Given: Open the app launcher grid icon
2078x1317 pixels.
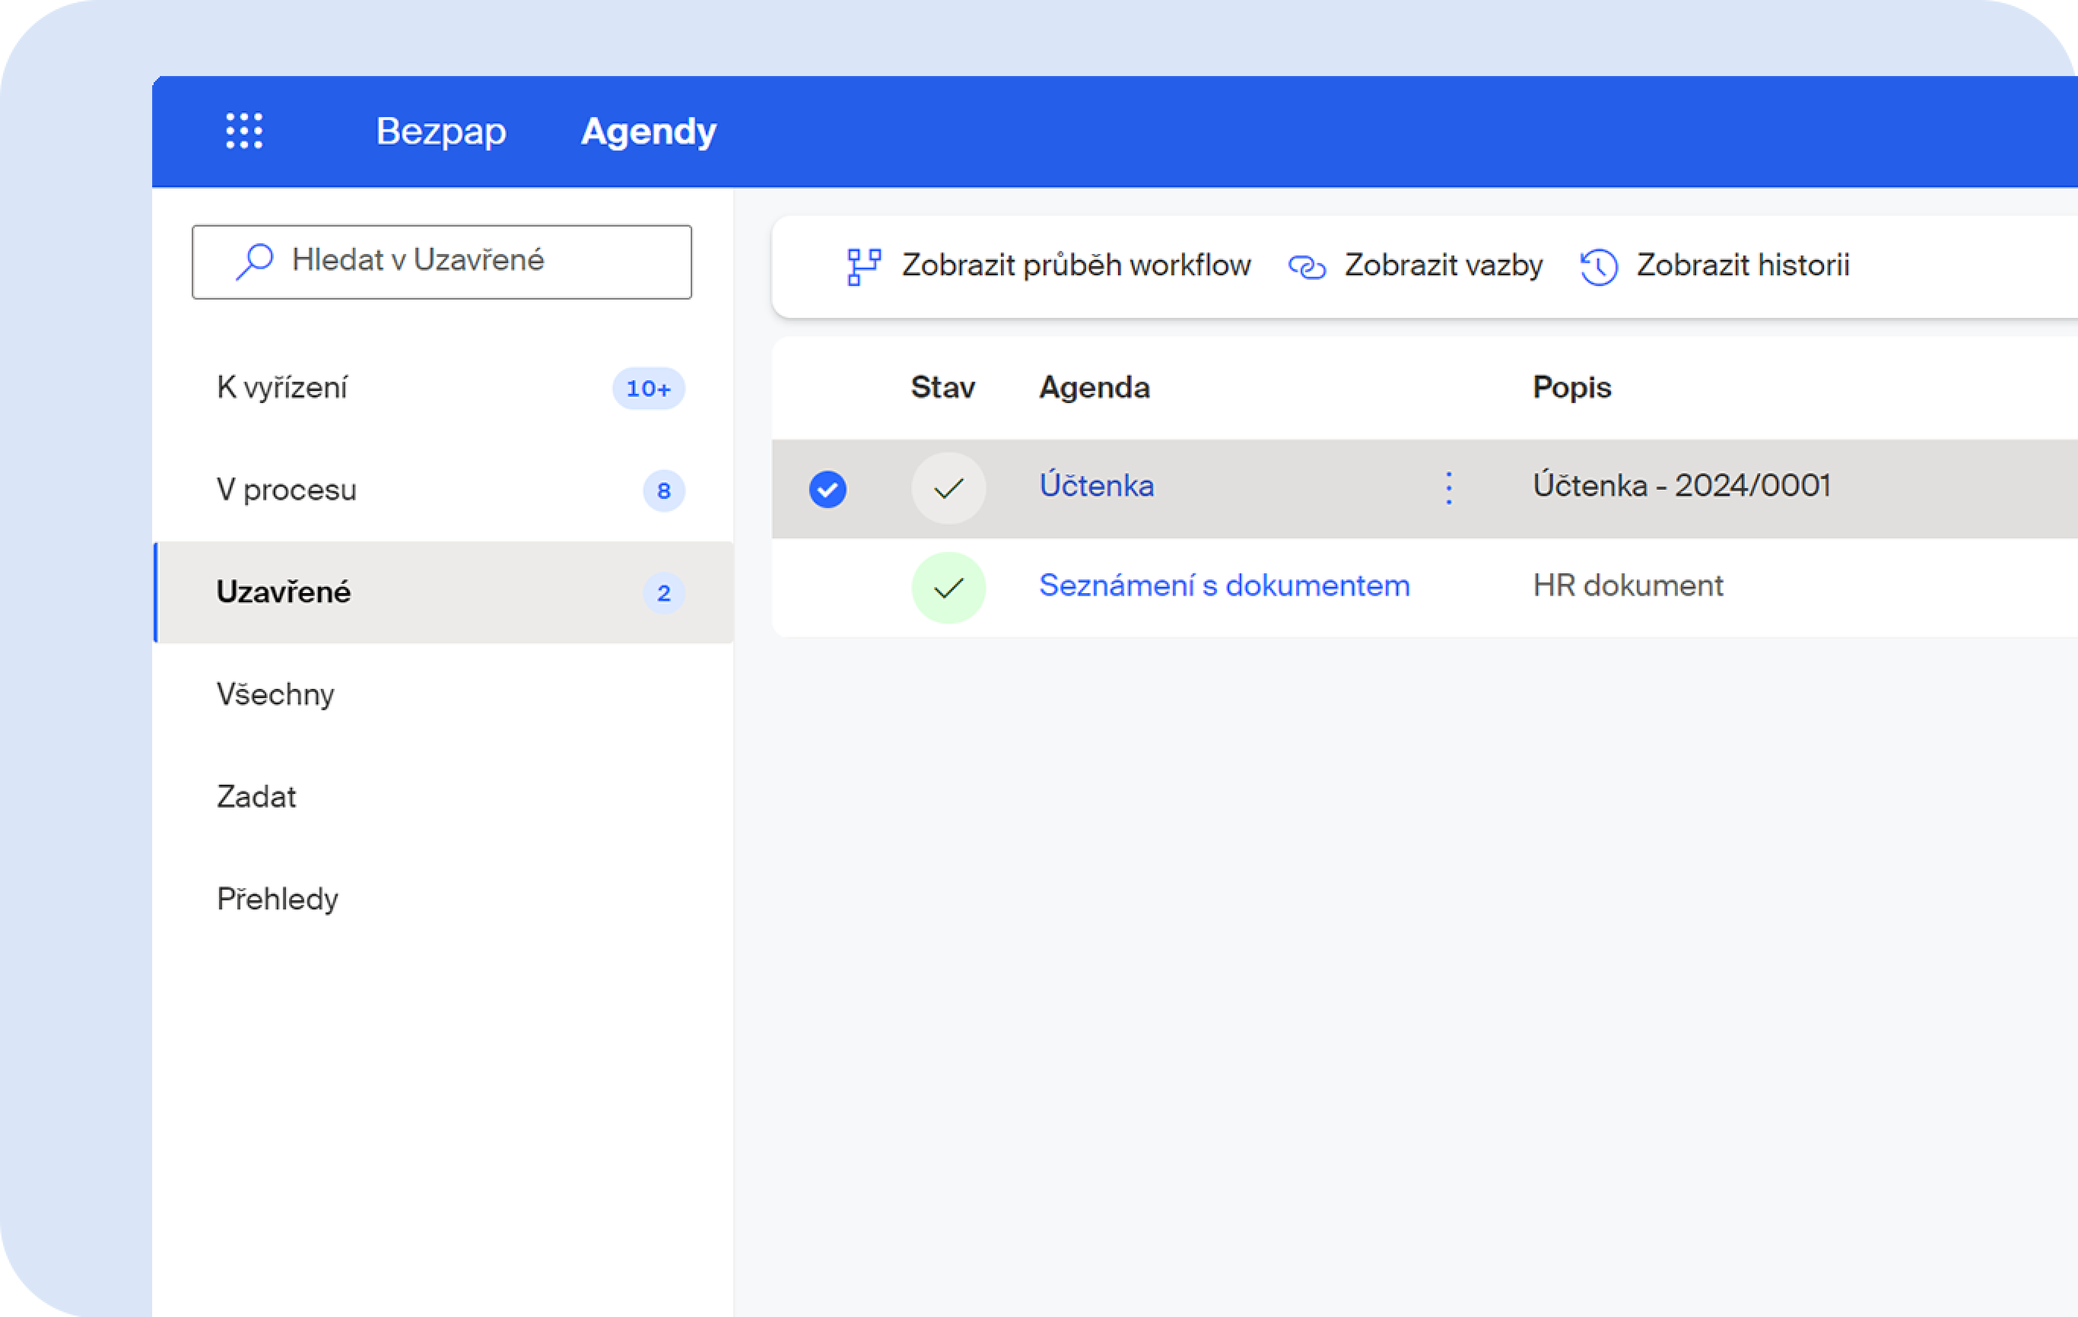Looking at the screenshot, I should 244,131.
